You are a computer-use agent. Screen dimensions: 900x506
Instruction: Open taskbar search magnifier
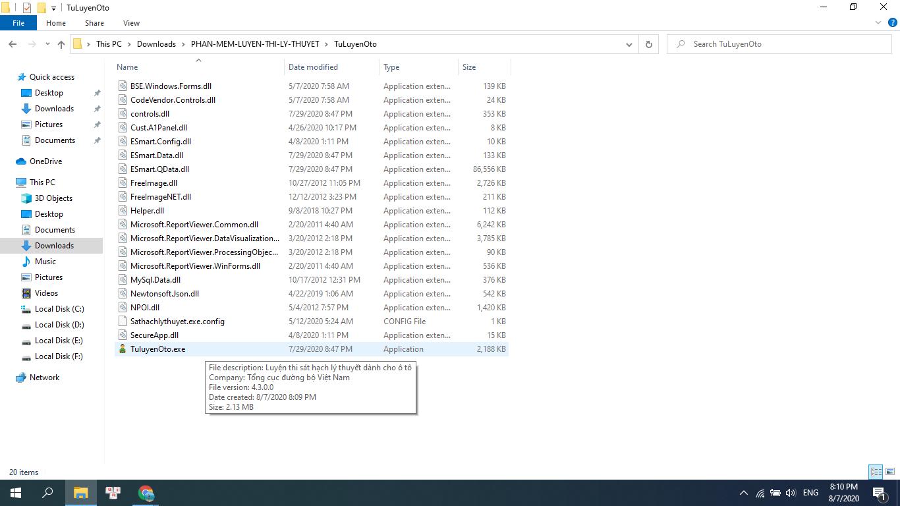pyautogui.click(x=47, y=493)
